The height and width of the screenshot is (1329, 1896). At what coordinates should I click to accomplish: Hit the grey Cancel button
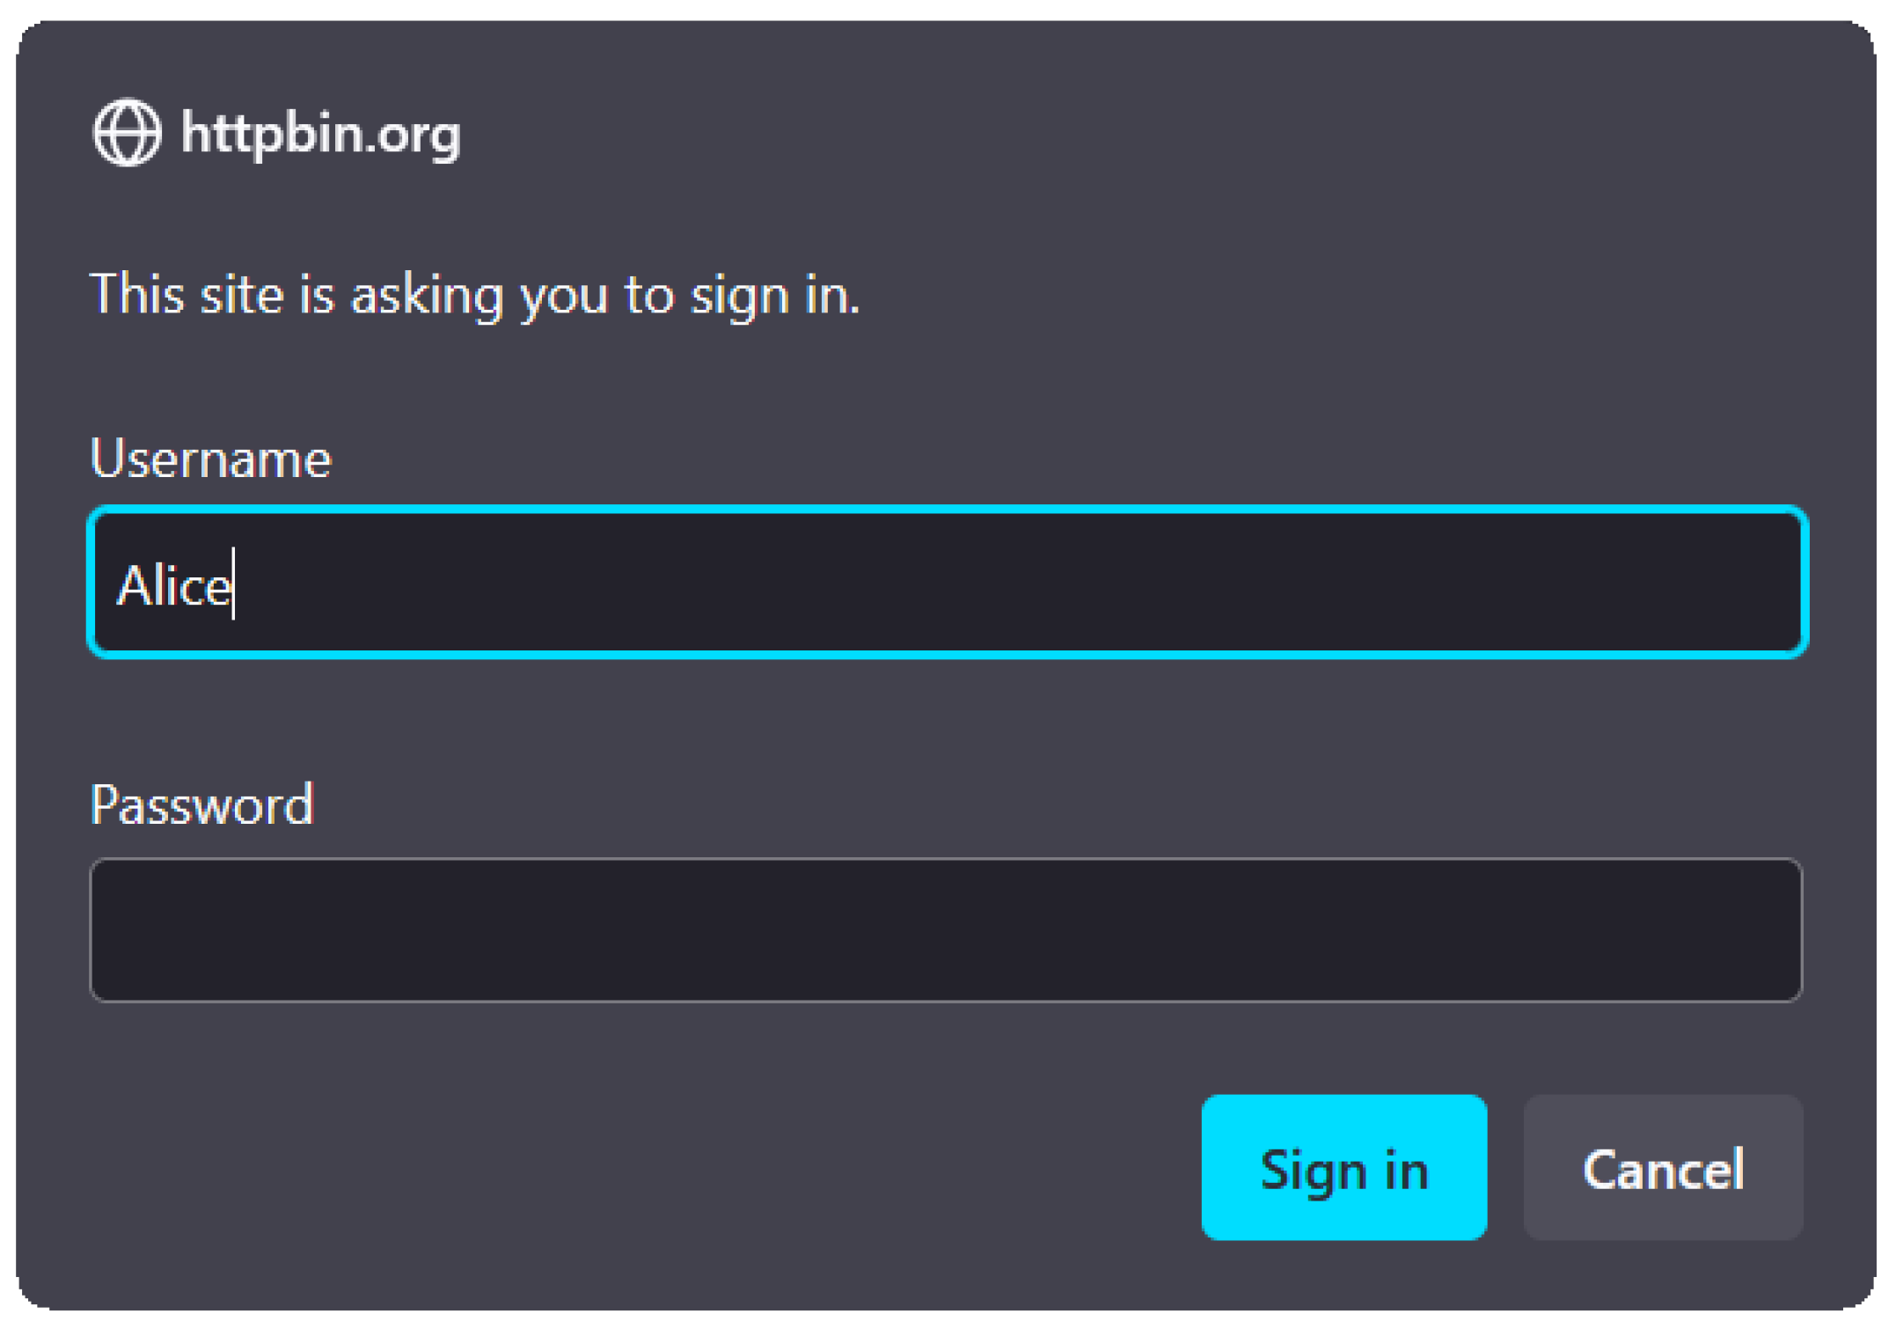[1663, 1168]
